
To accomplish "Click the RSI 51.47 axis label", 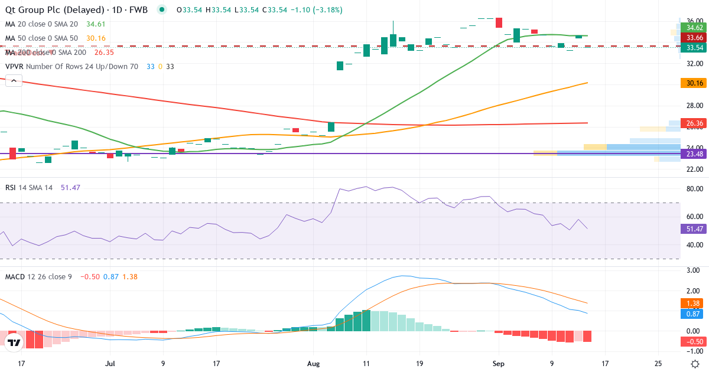I will (694, 229).
